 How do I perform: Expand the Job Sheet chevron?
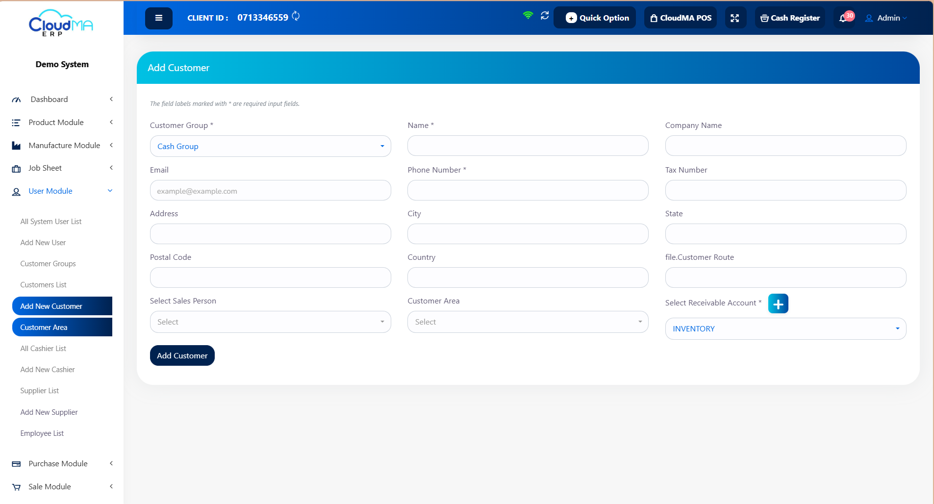111,168
